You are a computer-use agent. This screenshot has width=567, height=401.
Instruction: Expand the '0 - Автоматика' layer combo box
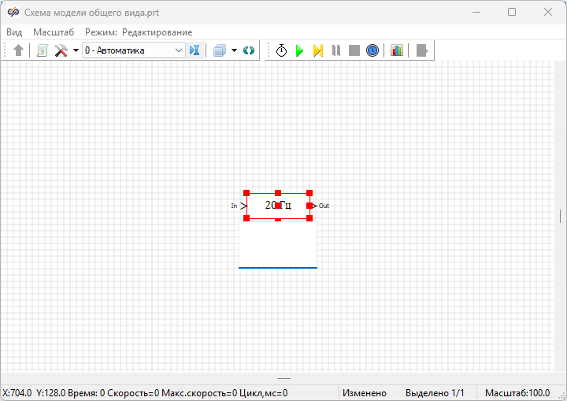[179, 50]
